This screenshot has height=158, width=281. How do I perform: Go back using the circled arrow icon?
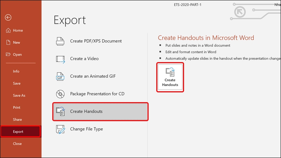(8, 17)
